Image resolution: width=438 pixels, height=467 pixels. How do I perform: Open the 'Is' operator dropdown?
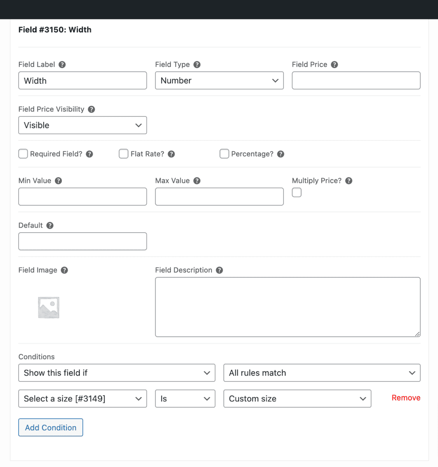coord(185,399)
